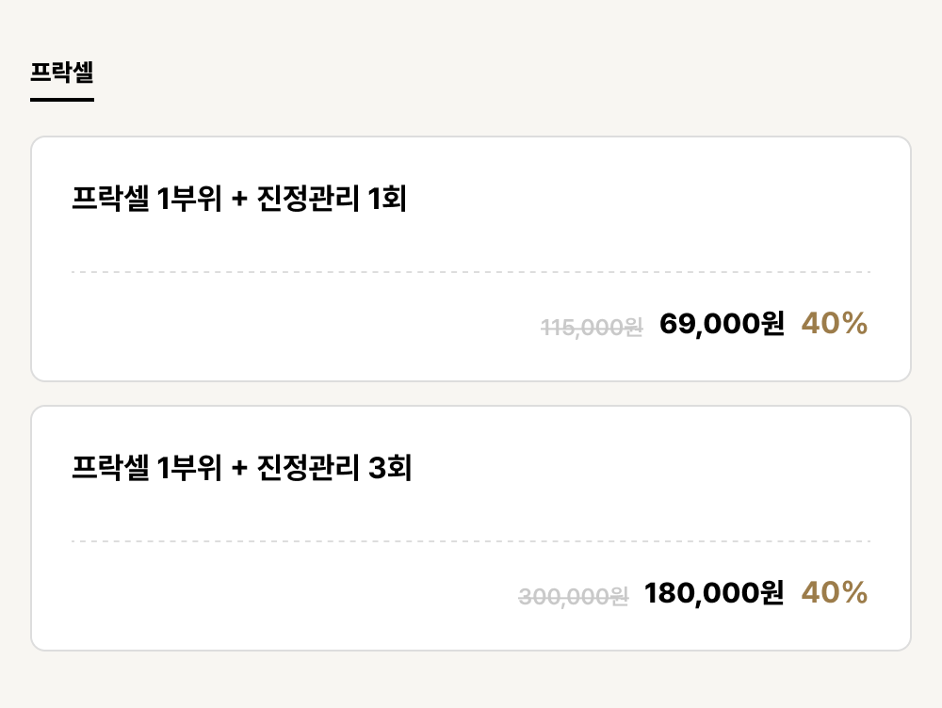Click the 40% discount on the 180,000원 card
The image size is (942, 708).
point(835,592)
